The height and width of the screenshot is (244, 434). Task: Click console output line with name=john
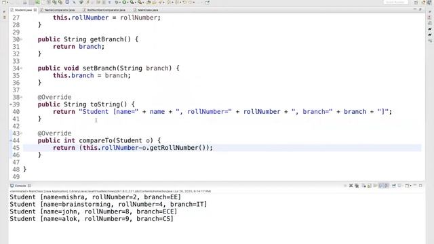[x=94, y=211]
